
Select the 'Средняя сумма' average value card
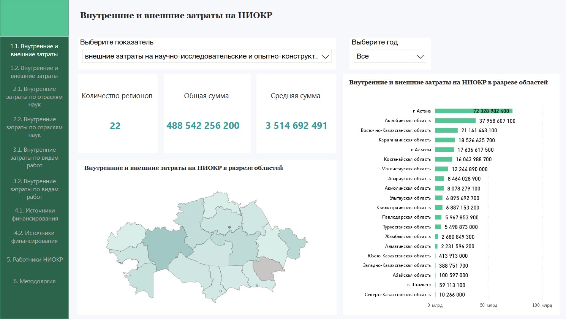[x=296, y=126]
